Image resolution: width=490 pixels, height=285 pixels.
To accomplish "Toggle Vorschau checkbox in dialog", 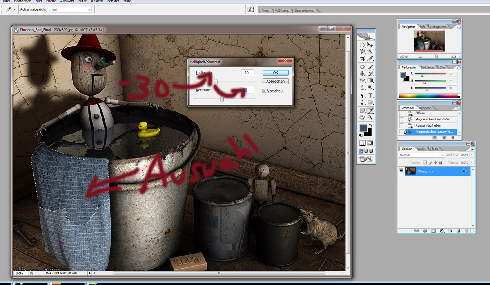I will click(264, 91).
